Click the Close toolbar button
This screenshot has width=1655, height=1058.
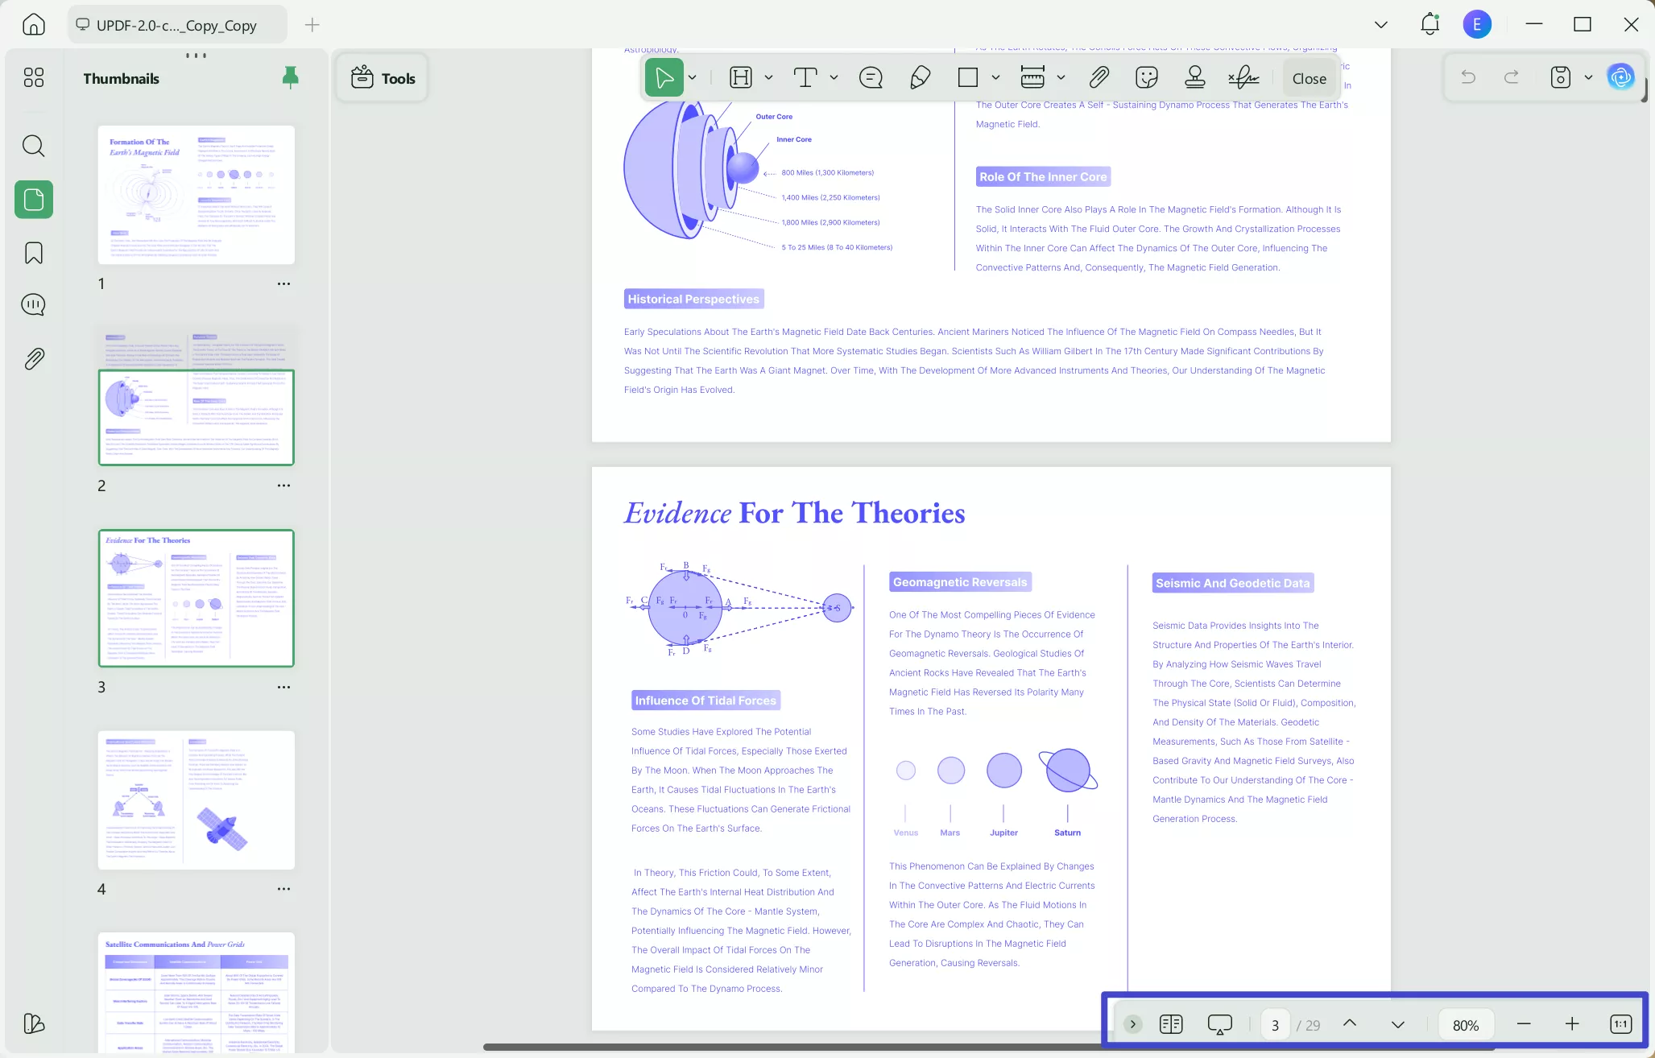(1309, 78)
